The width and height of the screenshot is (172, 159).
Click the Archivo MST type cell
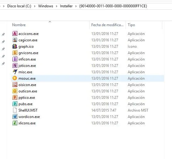[x=138, y=110]
